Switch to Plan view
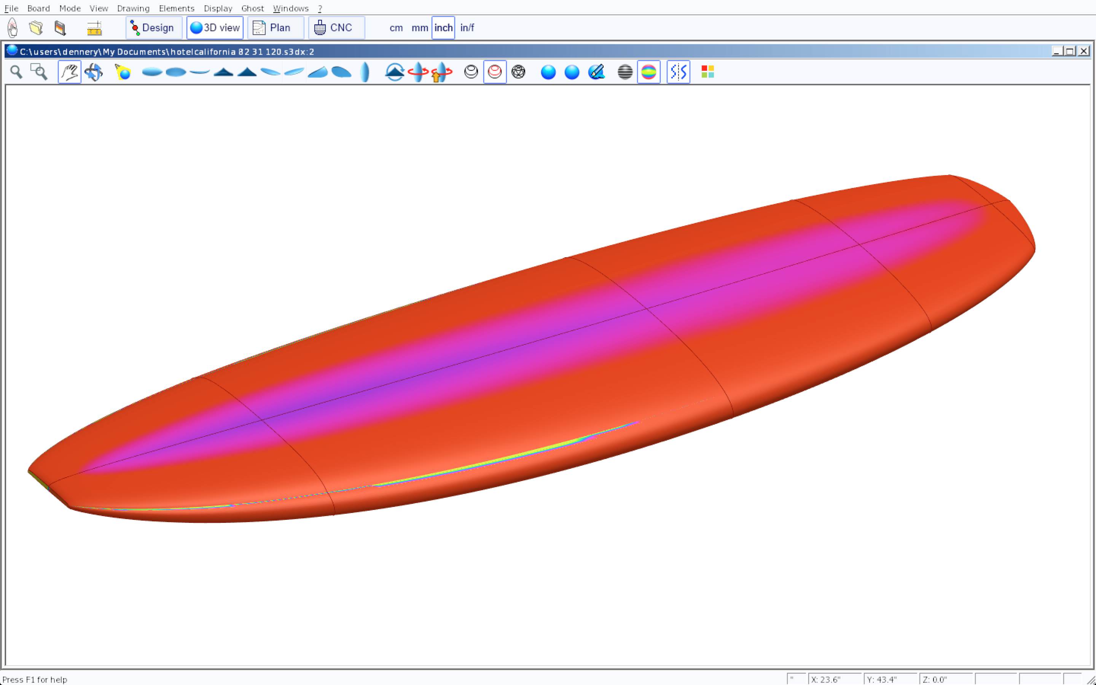Screen dimensions: 1096x685 [276, 28]
